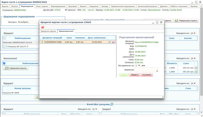Expand the Рахунок № 26177 tree node
This screenshot has height=117, width=203.
[x=7, y=47]
